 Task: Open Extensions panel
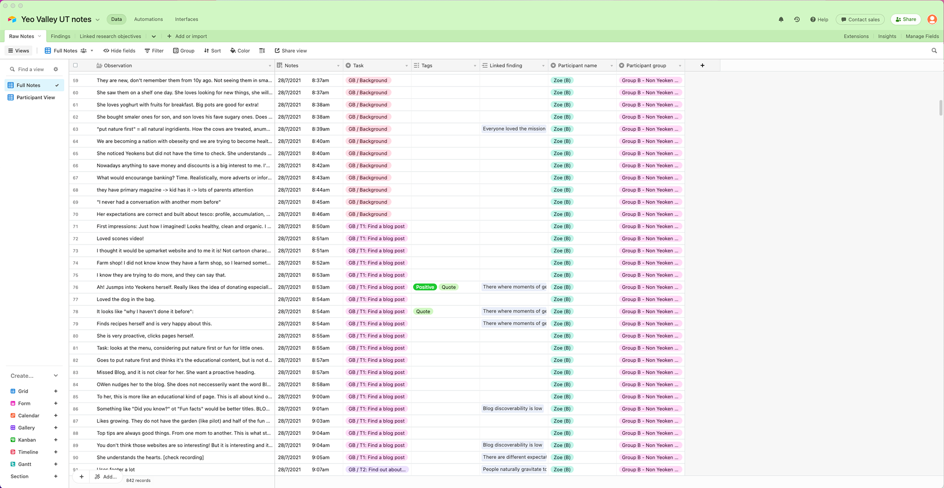point(856,36)
